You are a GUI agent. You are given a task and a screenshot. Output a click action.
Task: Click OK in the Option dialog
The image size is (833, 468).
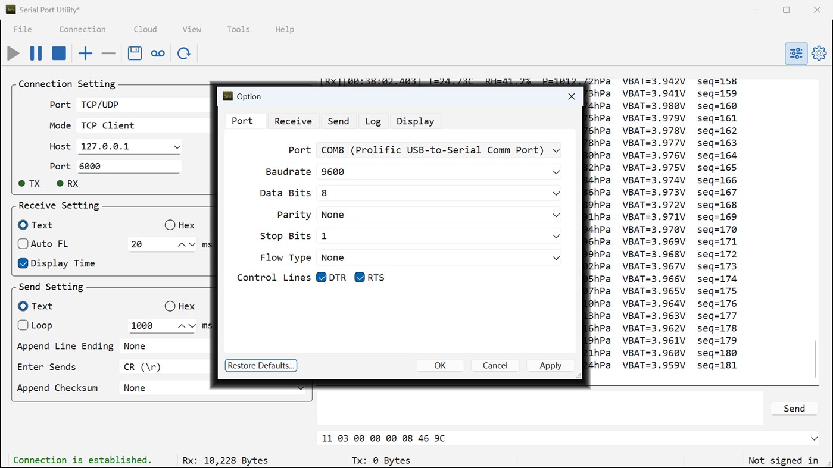click(440, 365)
